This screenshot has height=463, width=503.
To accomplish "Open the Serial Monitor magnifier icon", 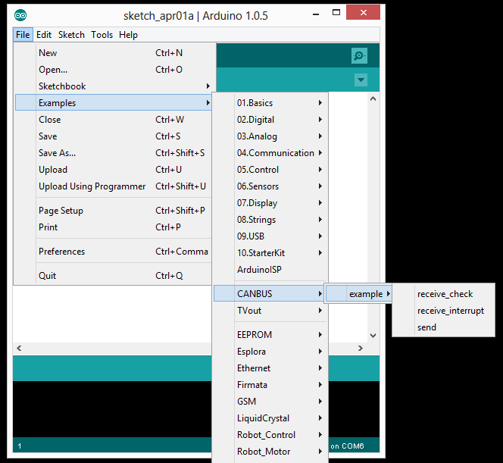I will [359, 56].
